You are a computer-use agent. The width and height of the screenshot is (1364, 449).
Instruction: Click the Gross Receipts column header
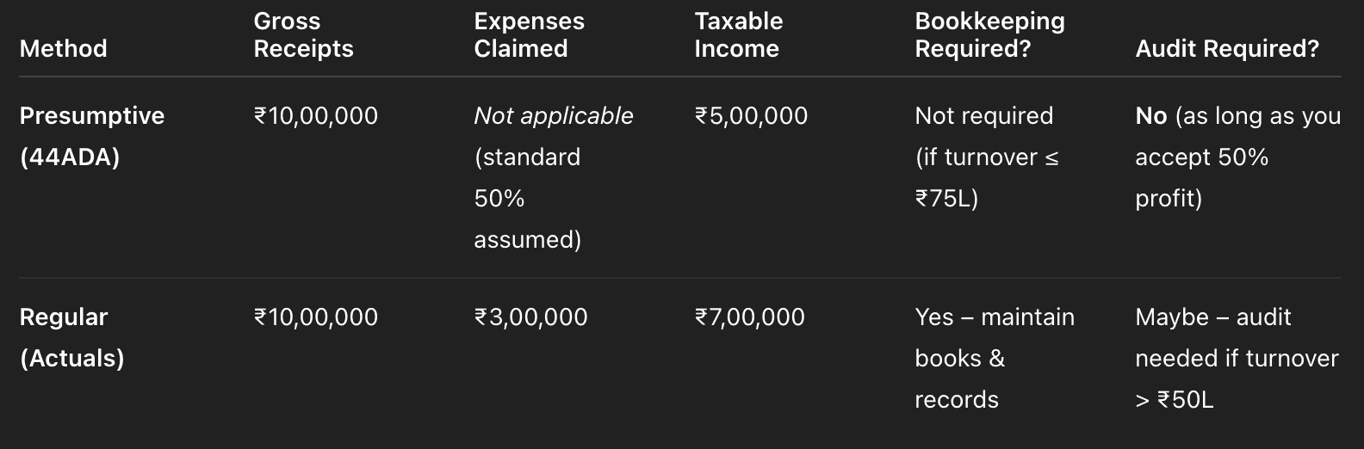coord(303,34)
